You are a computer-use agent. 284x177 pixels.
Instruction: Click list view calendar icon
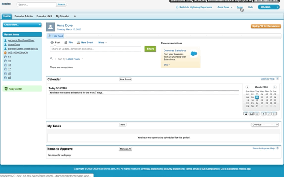(x=257, y=114)
